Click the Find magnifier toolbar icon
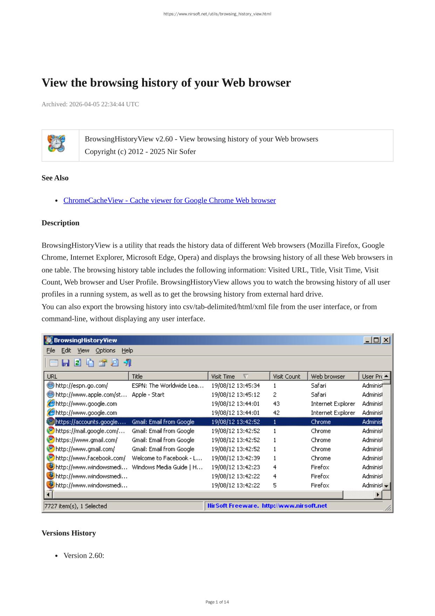Viewport: 435px width, 616px height. pos(115,363)
